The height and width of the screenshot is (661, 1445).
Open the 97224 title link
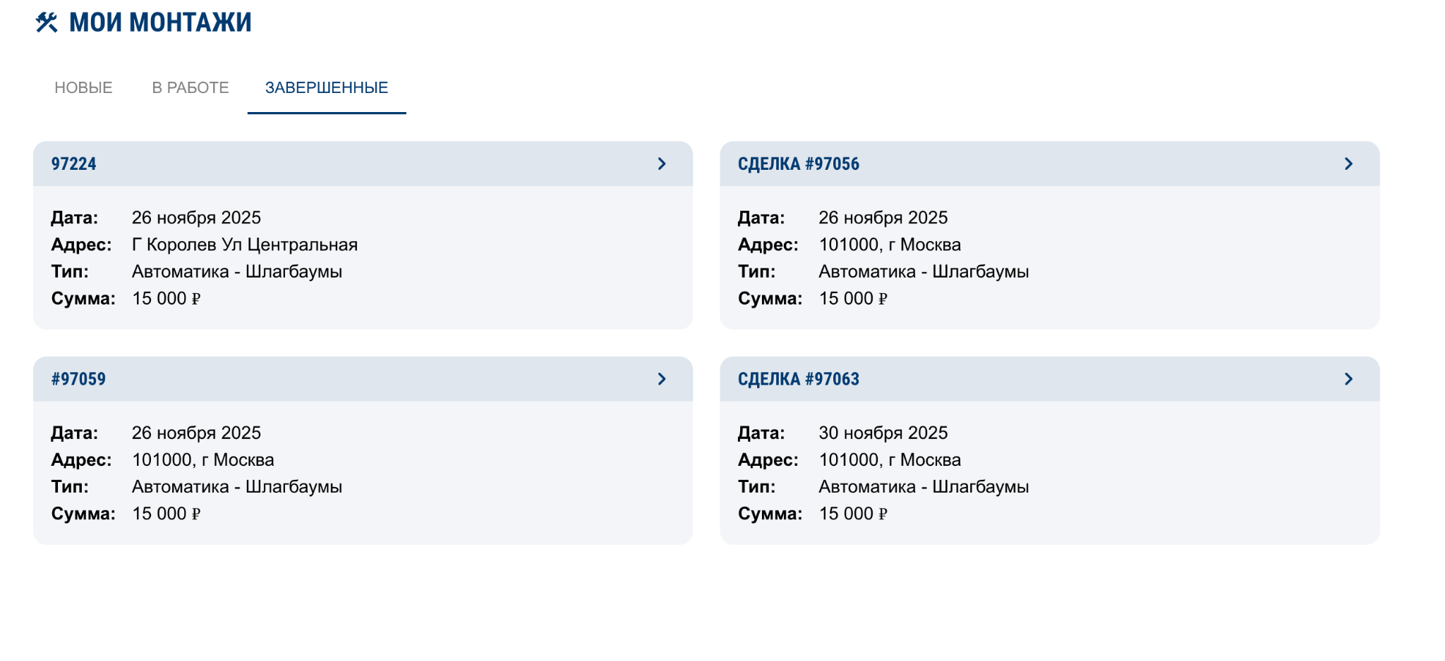coord(73,164)
